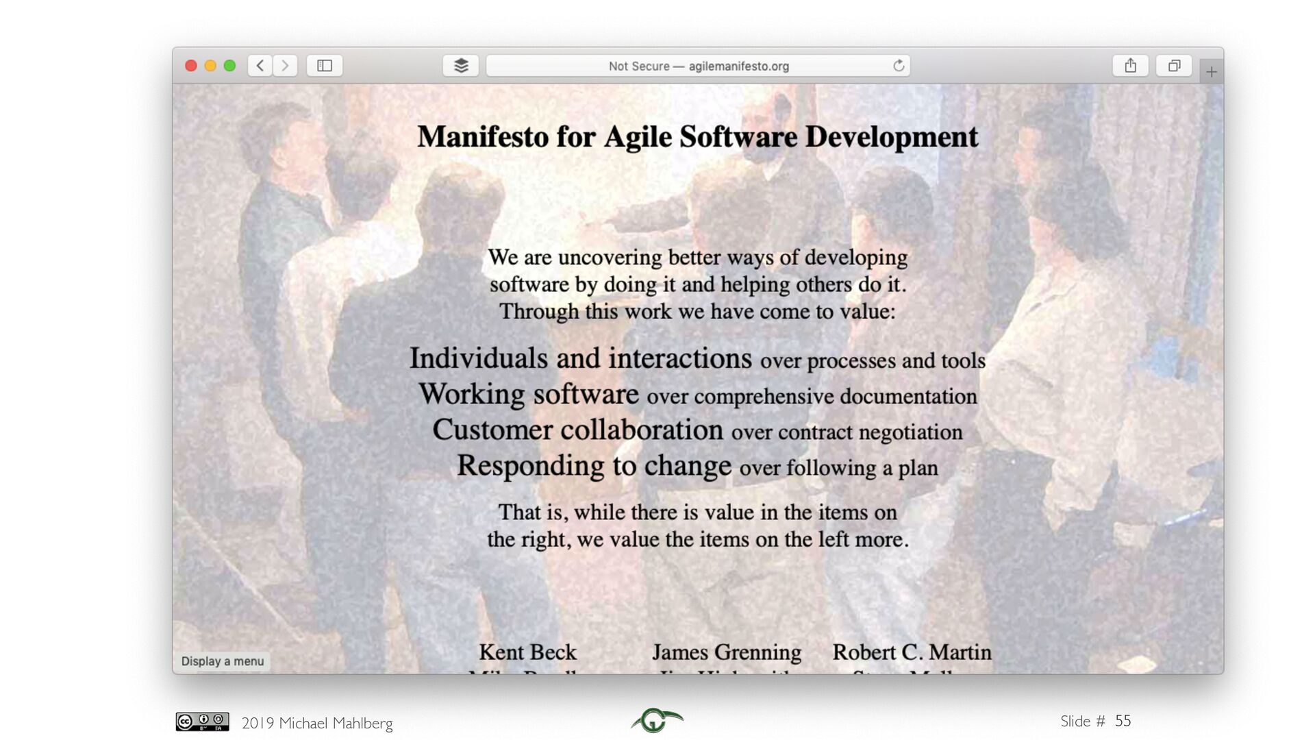Open the Share button in Safari toolbar

coord(1131,66)
